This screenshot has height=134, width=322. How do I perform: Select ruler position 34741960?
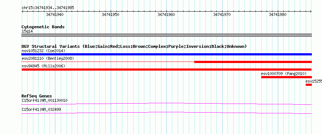tap(166, 14)
